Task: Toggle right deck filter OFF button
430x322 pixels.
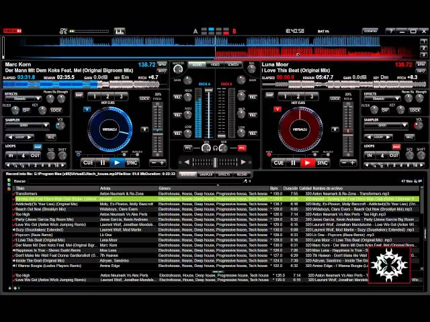Action: pos(385,110)
